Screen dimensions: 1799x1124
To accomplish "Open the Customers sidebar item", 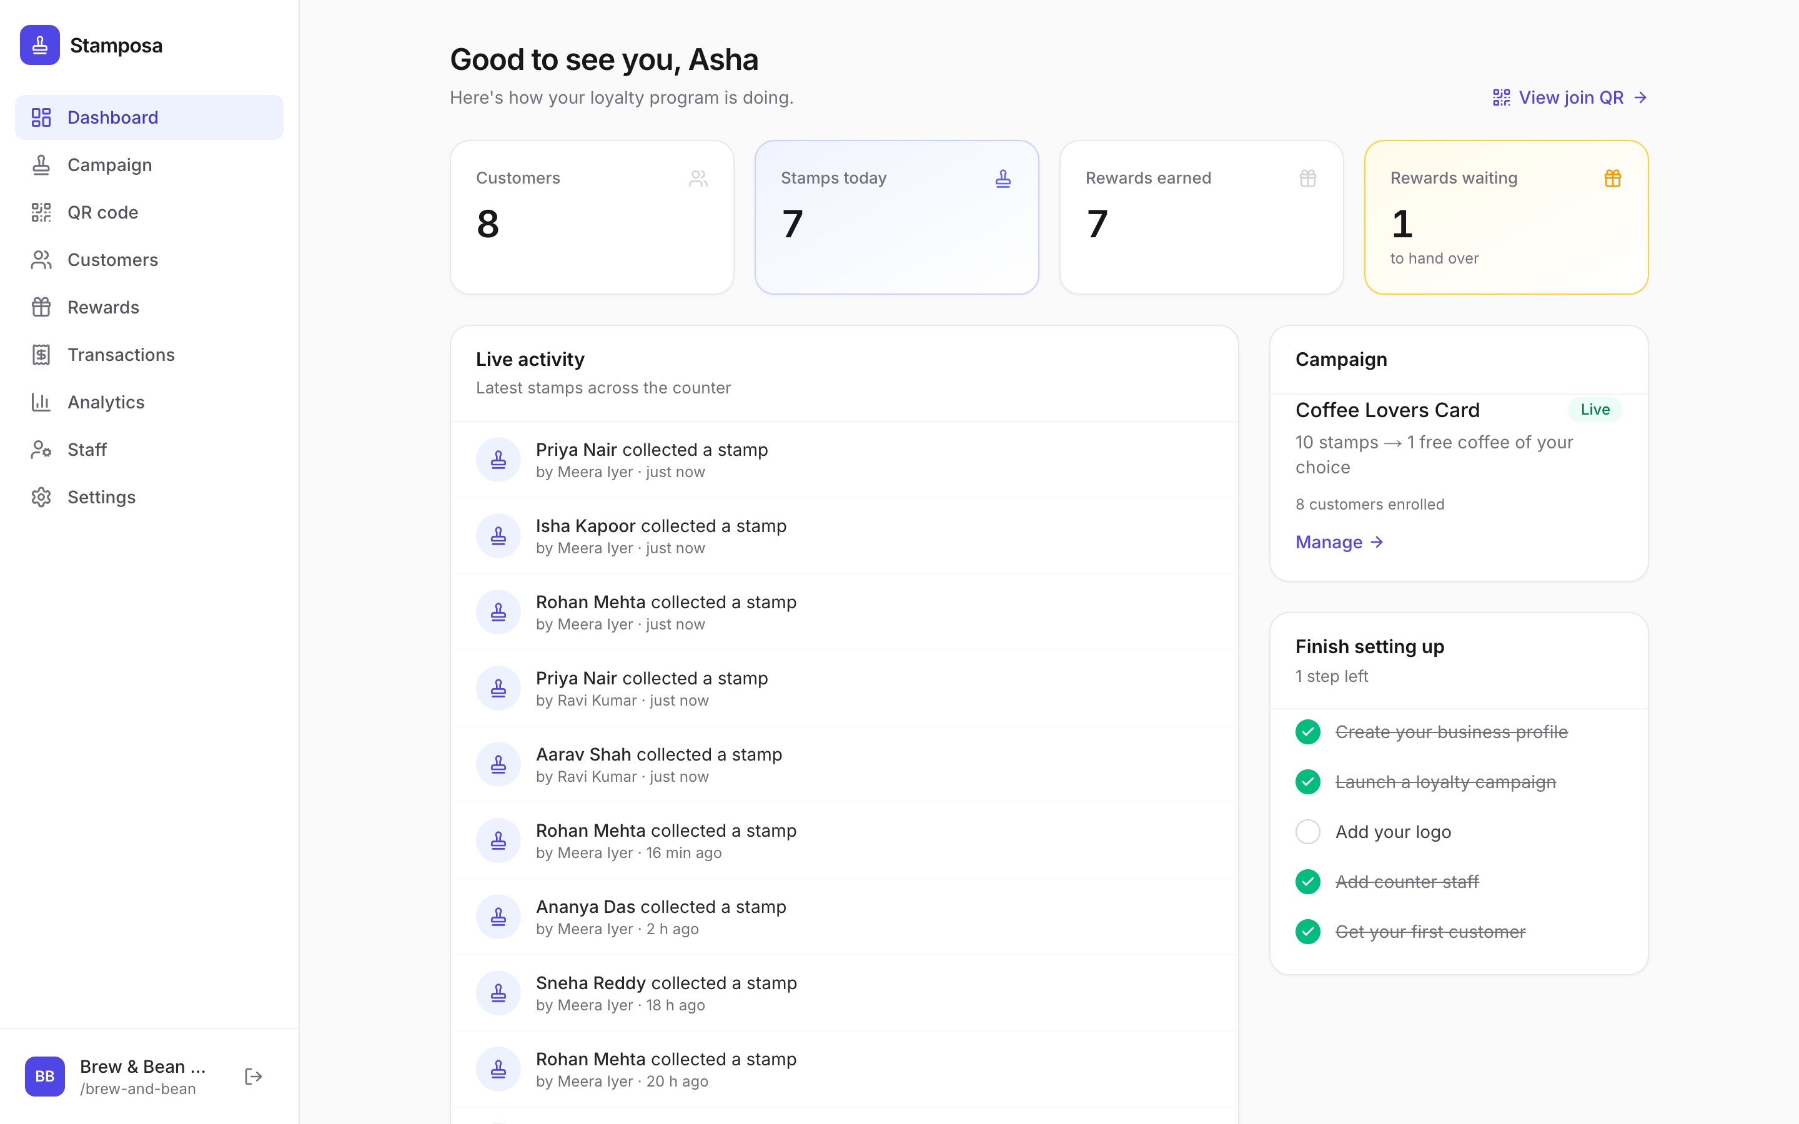I will [149, 260].
